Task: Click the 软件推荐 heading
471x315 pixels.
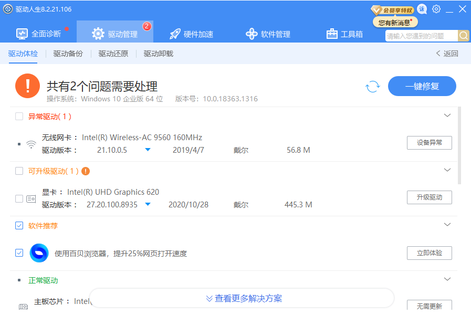Action: coord(43,226)
